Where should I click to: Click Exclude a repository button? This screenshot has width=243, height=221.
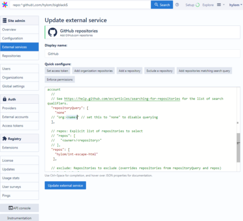160,71
